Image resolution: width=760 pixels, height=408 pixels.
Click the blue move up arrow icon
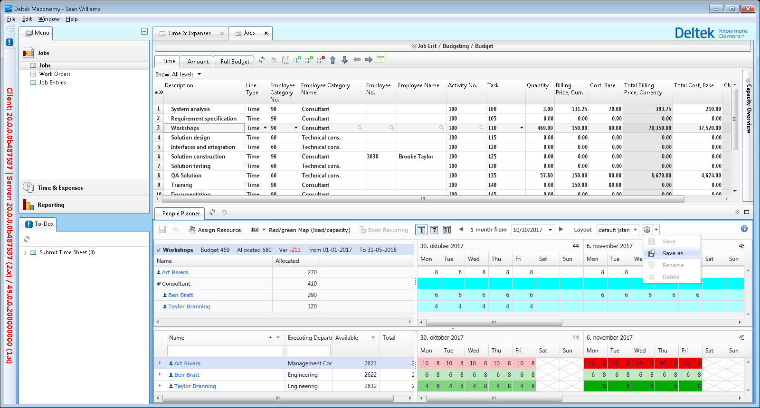[x=333, y=60]
